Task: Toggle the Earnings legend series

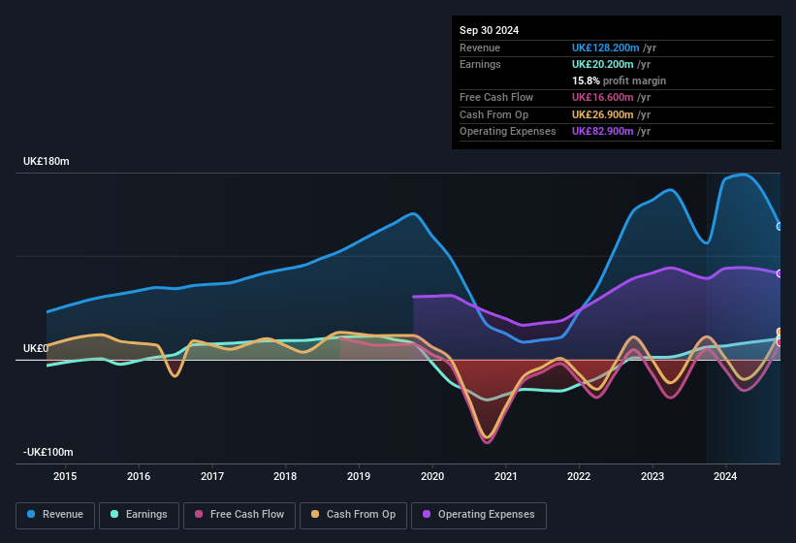Action: coord(139,515)
